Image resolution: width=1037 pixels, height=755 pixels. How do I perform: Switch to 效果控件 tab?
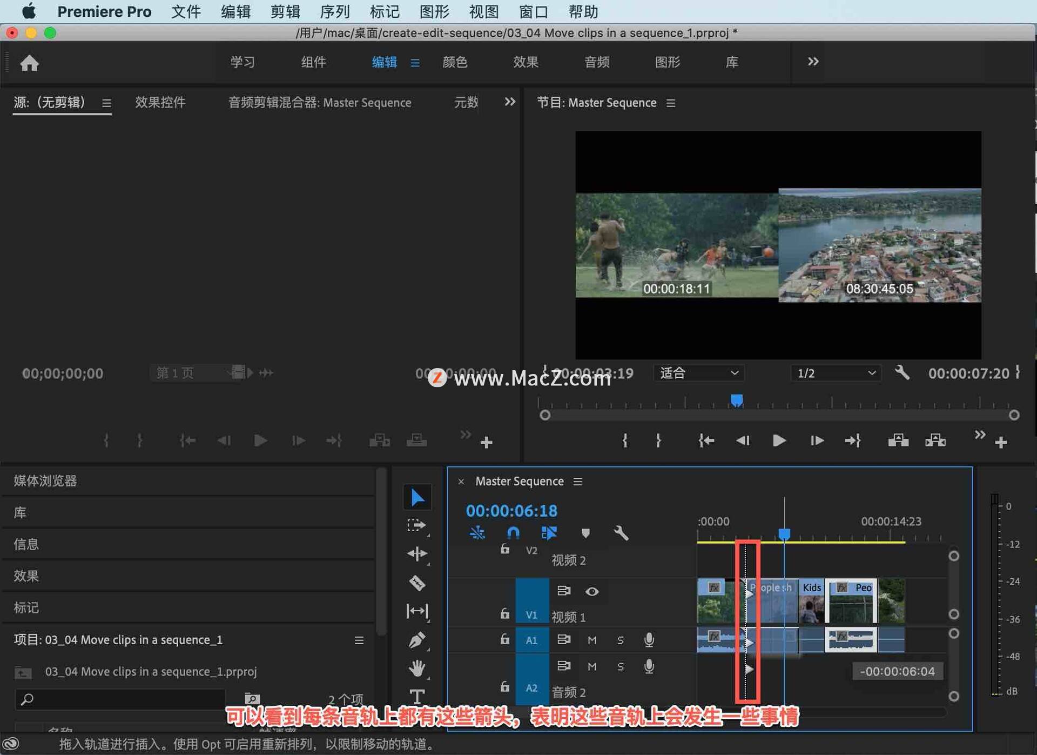tap(160, 102)
